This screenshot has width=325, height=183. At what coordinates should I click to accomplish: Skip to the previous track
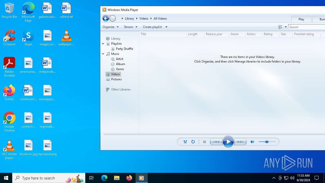[x=216, y=142]
